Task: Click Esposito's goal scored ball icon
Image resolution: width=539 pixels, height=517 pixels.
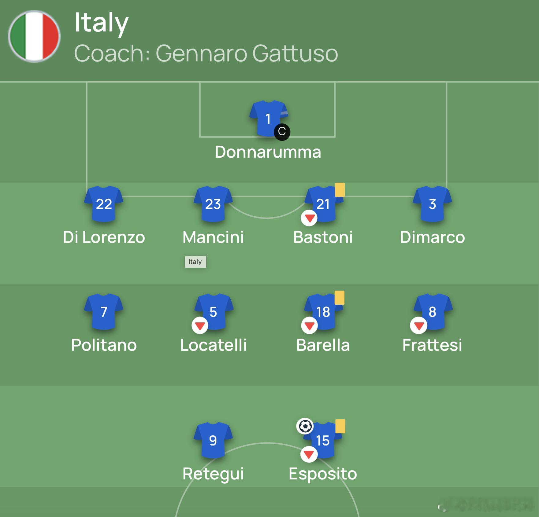Action: pos(305,426)
